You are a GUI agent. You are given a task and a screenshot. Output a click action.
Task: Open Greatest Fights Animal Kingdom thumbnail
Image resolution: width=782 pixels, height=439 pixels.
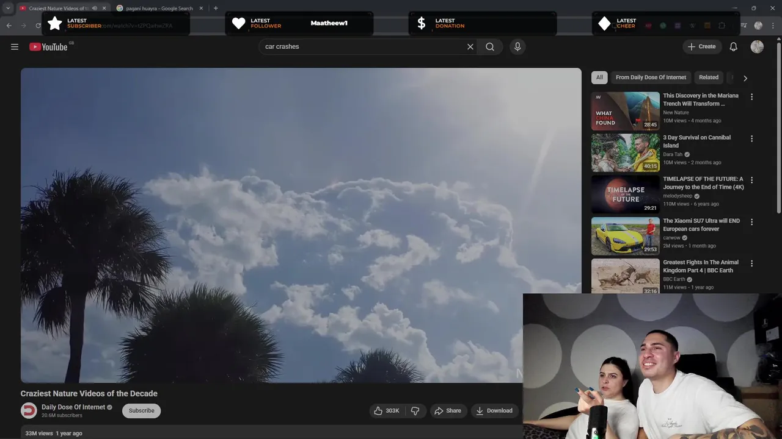(x=625, y=276)
